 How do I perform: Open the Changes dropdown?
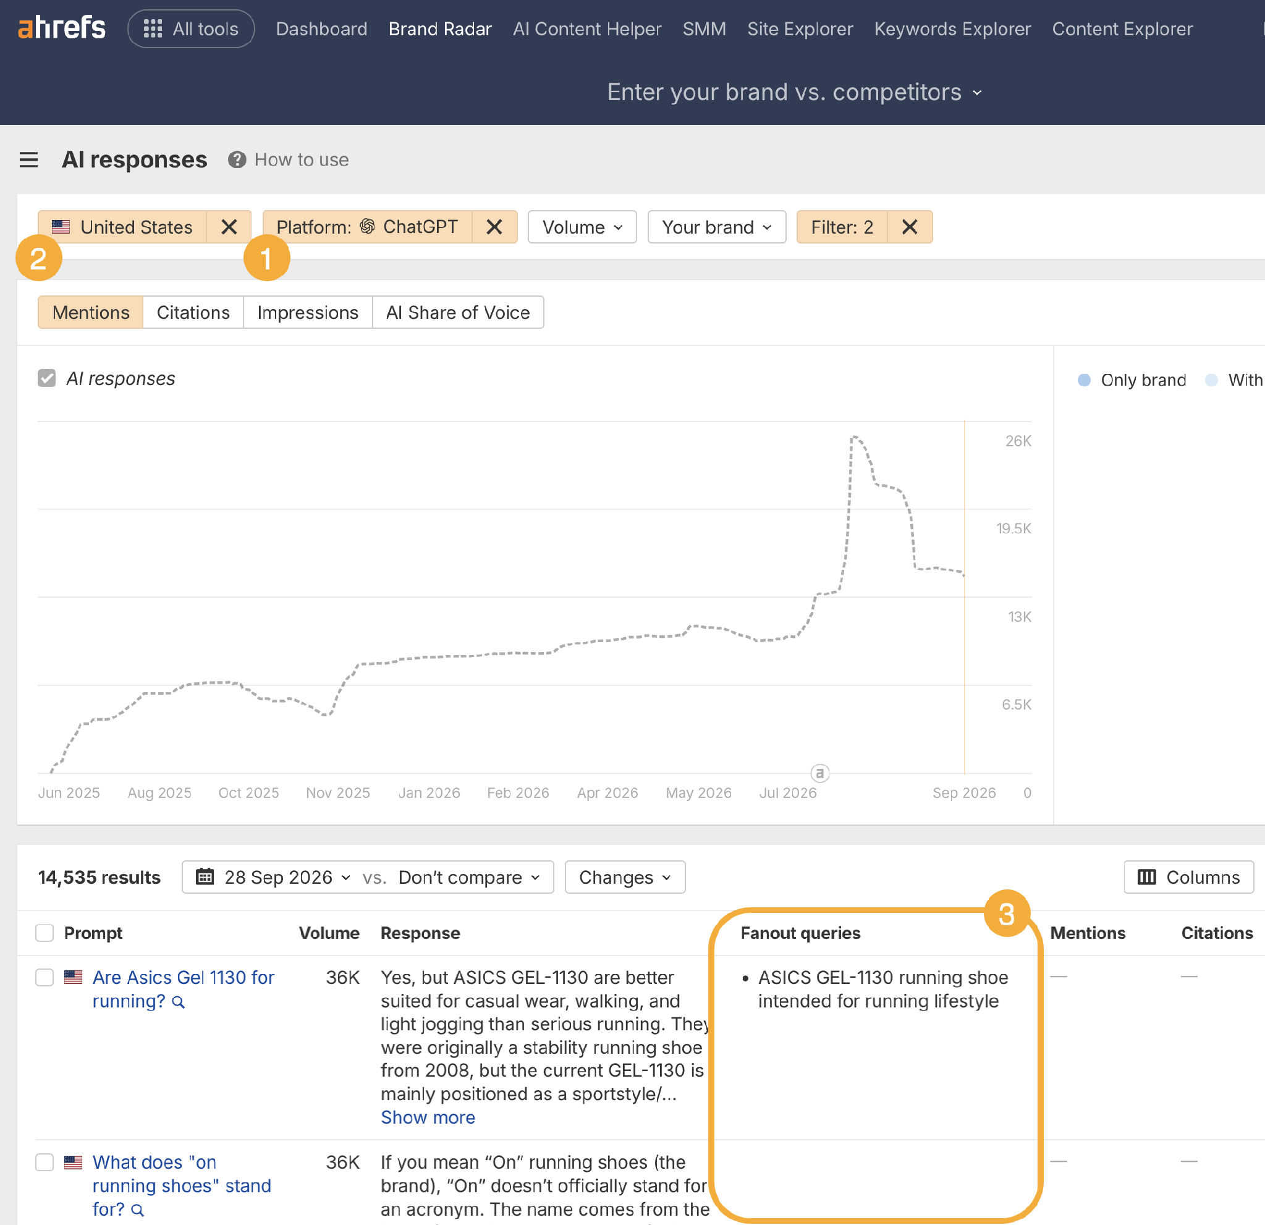(x=624, y=877)
